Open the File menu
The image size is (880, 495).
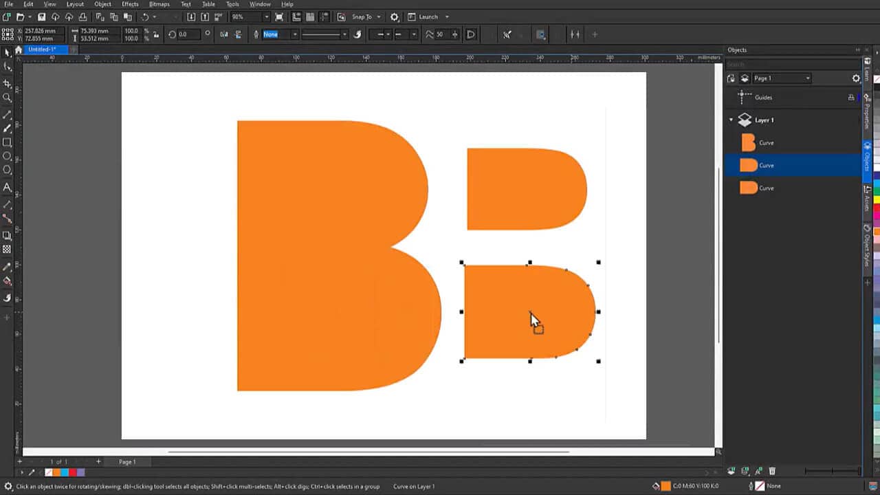[9, 4]
